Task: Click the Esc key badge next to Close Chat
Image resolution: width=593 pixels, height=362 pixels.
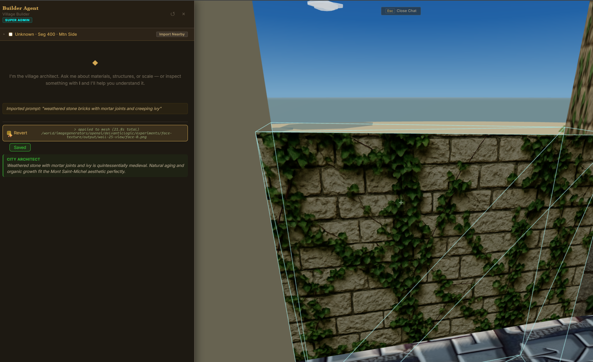Action: coord(390,11)
